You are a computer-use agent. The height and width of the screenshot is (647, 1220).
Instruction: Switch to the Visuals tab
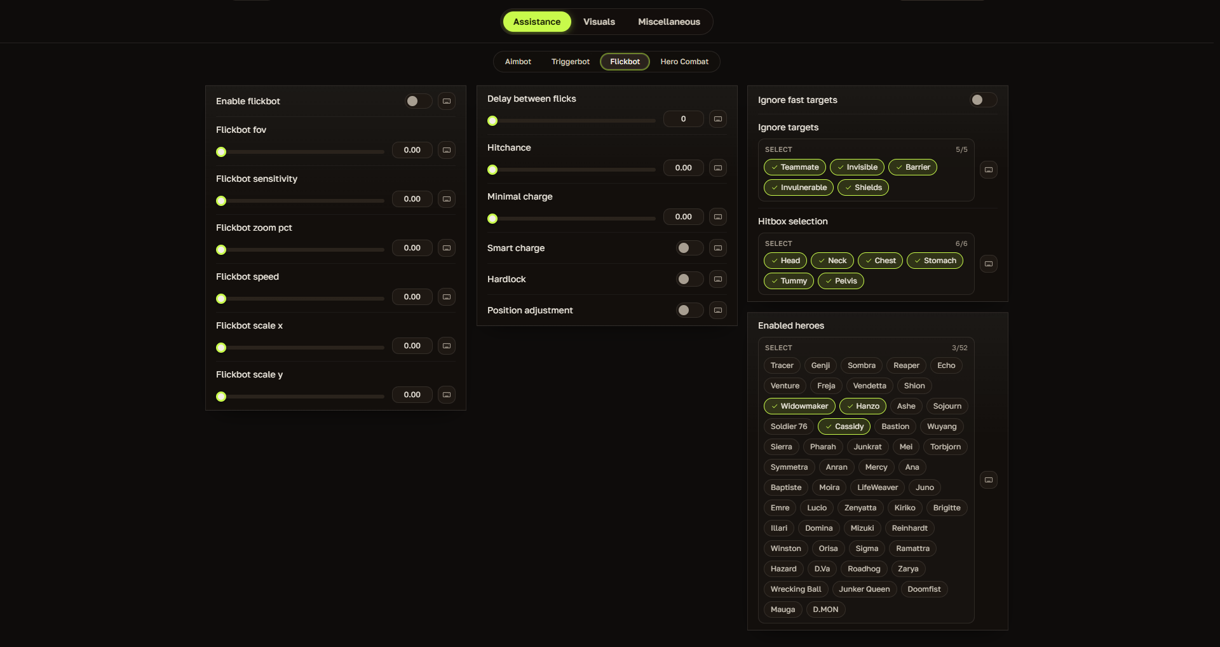pos(599,22)
